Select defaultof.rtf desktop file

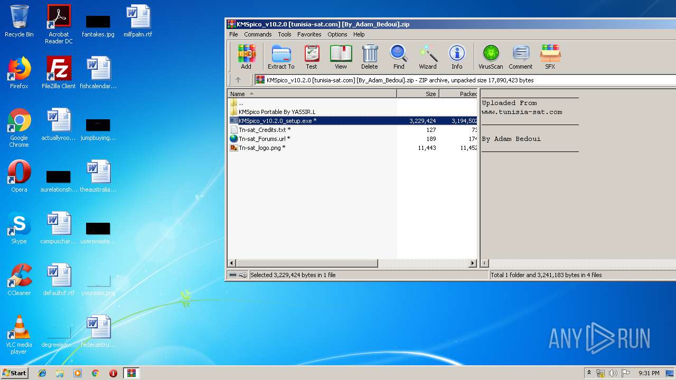59,280
